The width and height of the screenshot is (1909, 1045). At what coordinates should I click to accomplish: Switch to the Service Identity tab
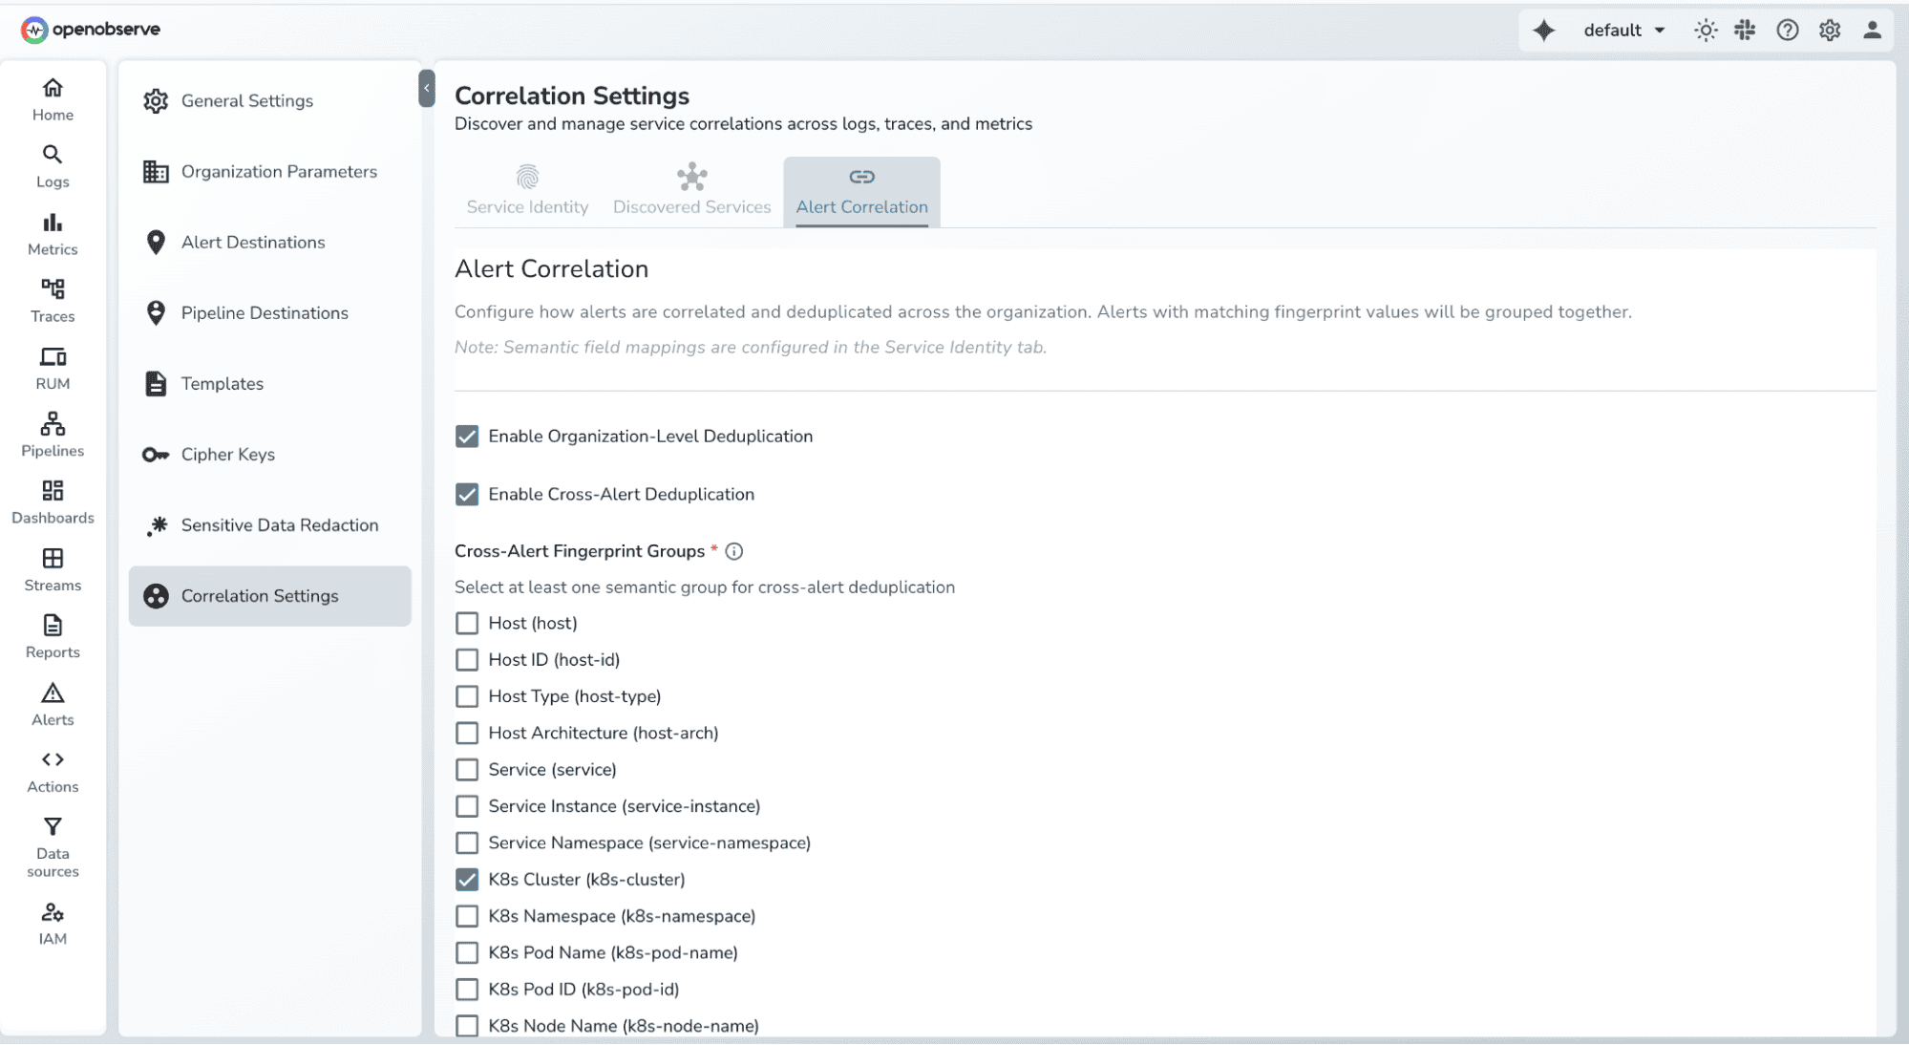pos(526,190)
